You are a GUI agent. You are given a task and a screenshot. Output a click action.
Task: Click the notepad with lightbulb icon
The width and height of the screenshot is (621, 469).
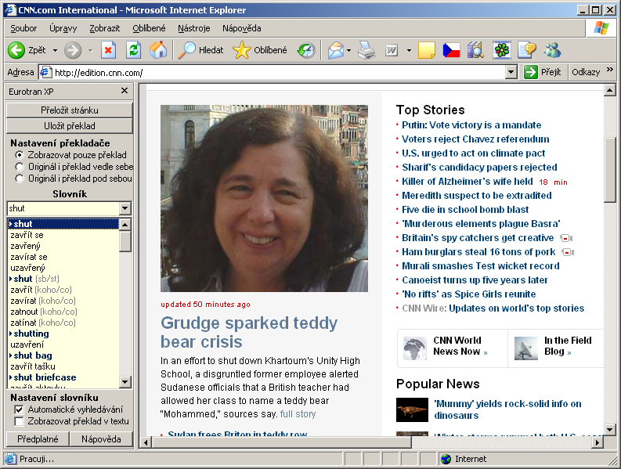pyautogui.click(x=527, y=50)
